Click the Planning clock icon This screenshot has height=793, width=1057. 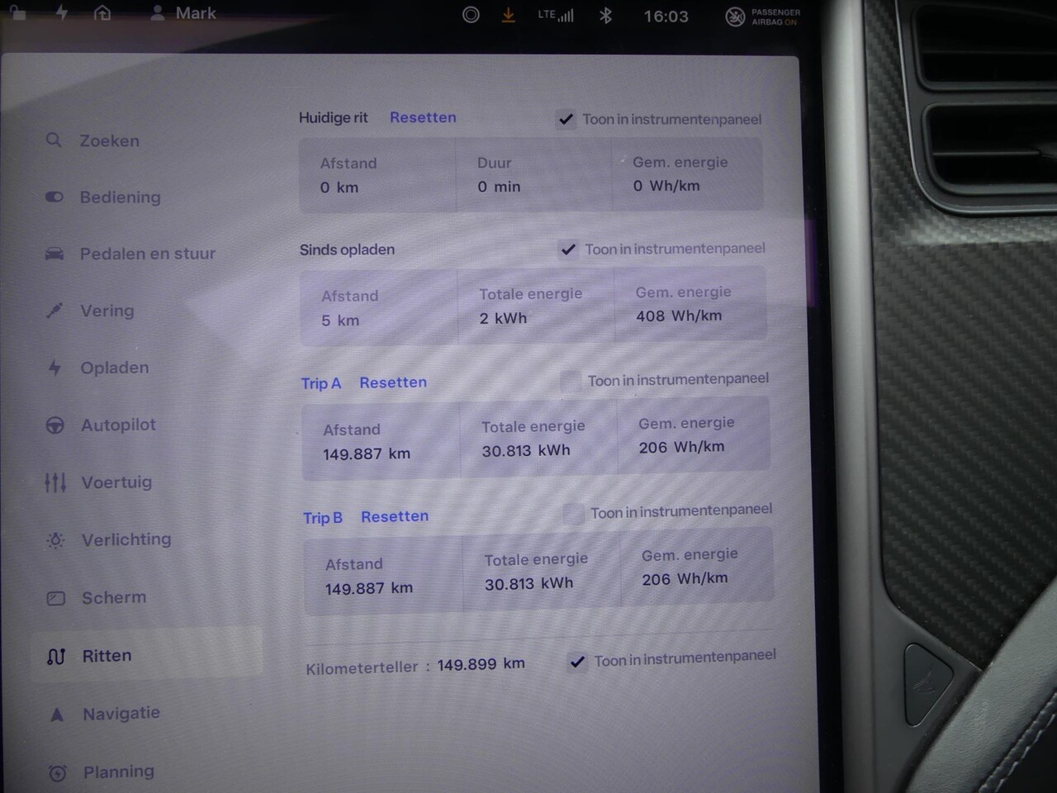57,772
